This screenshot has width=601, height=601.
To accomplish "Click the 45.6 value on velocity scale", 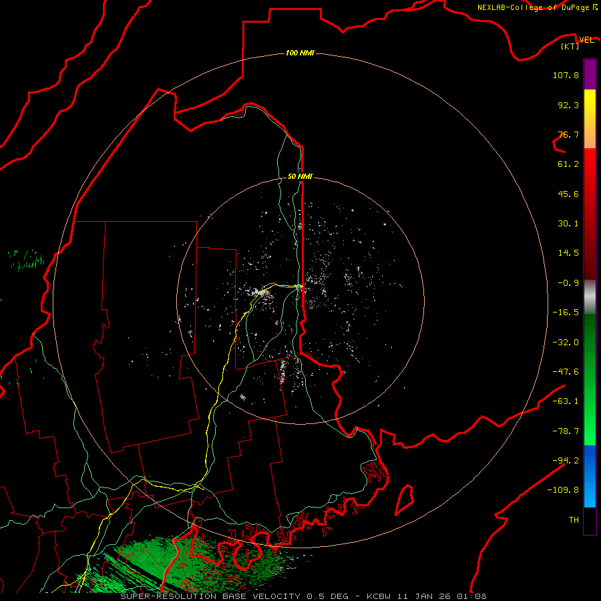I will [568, 194].
